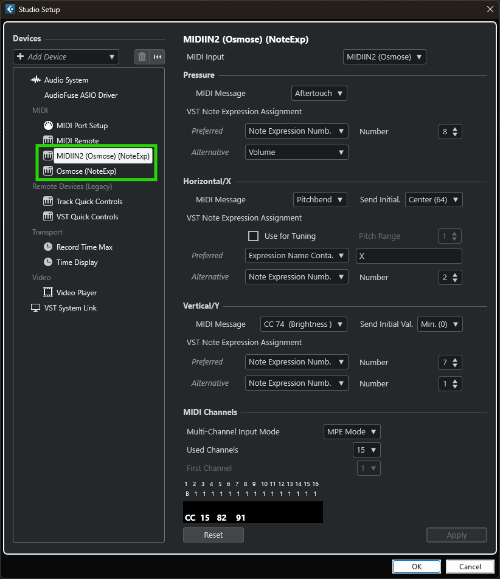
Task: Click the Record Time Max clock icon
Action: [48, 247]
